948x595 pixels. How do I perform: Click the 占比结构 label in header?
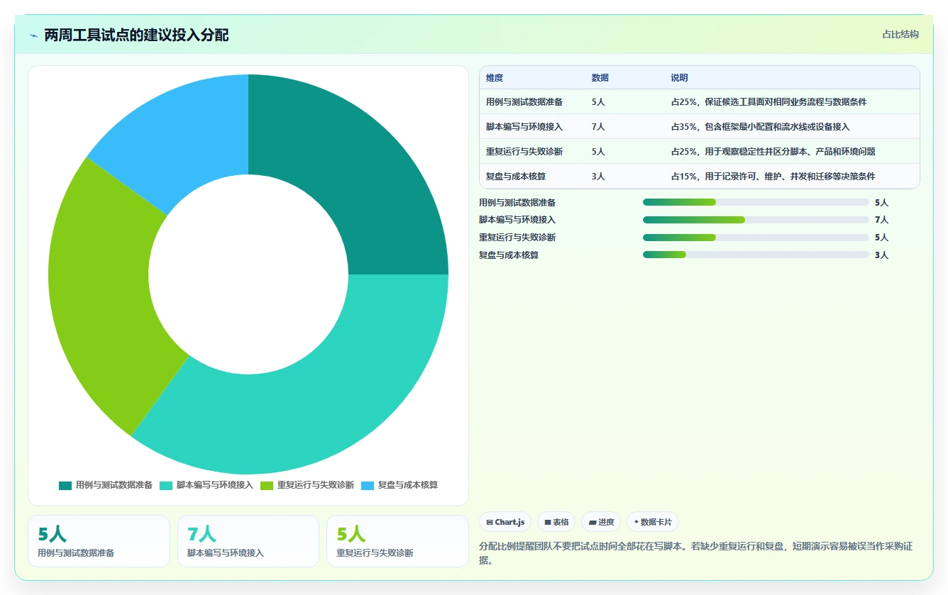(x=900, y=34)
